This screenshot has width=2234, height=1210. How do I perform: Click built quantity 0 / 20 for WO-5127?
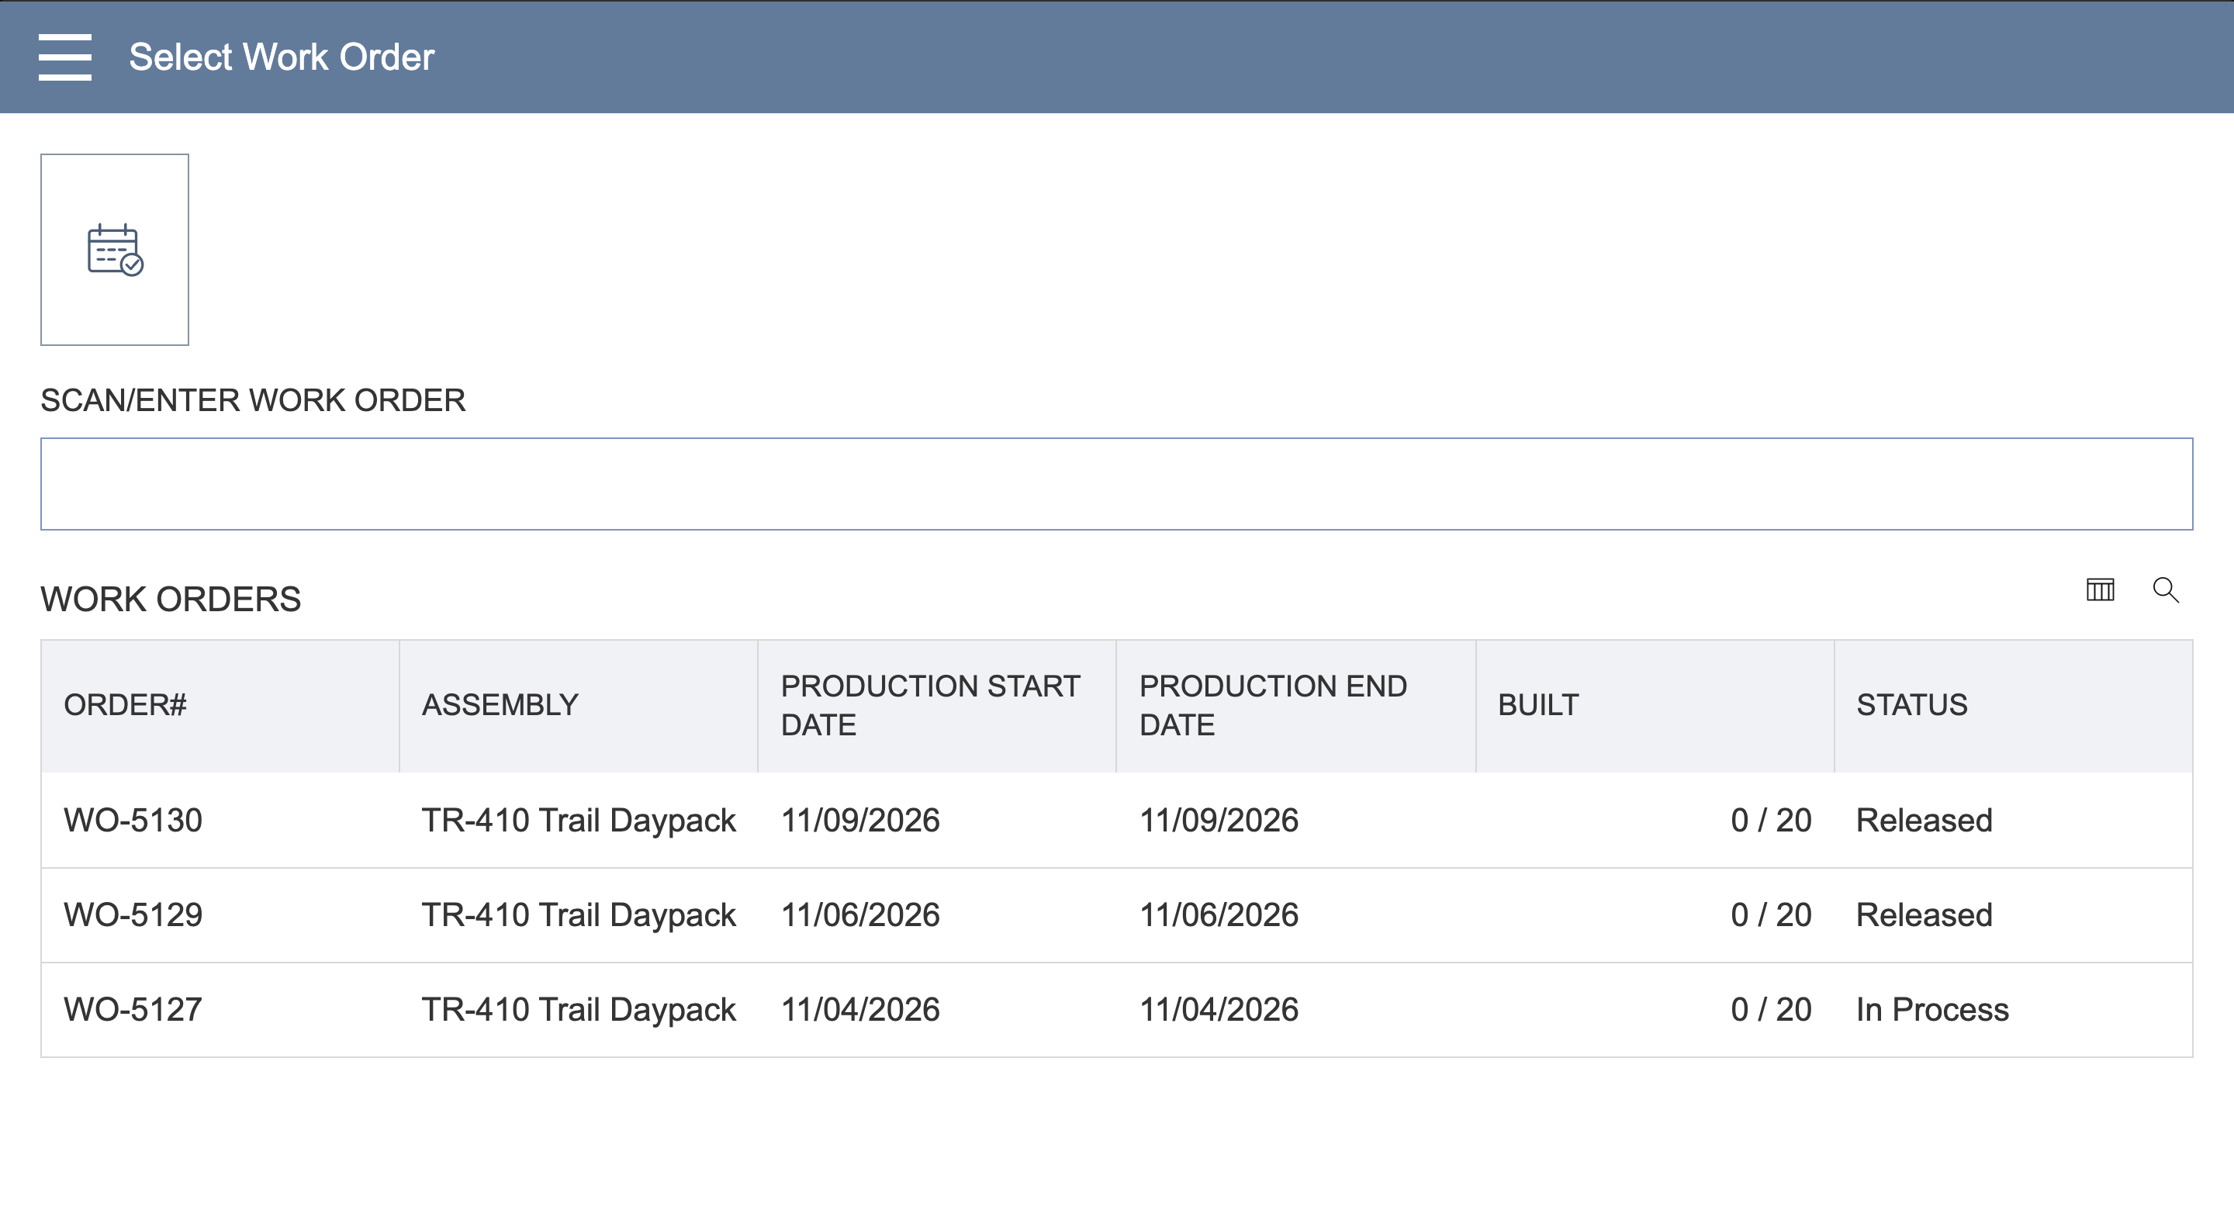[1771, 1010]
